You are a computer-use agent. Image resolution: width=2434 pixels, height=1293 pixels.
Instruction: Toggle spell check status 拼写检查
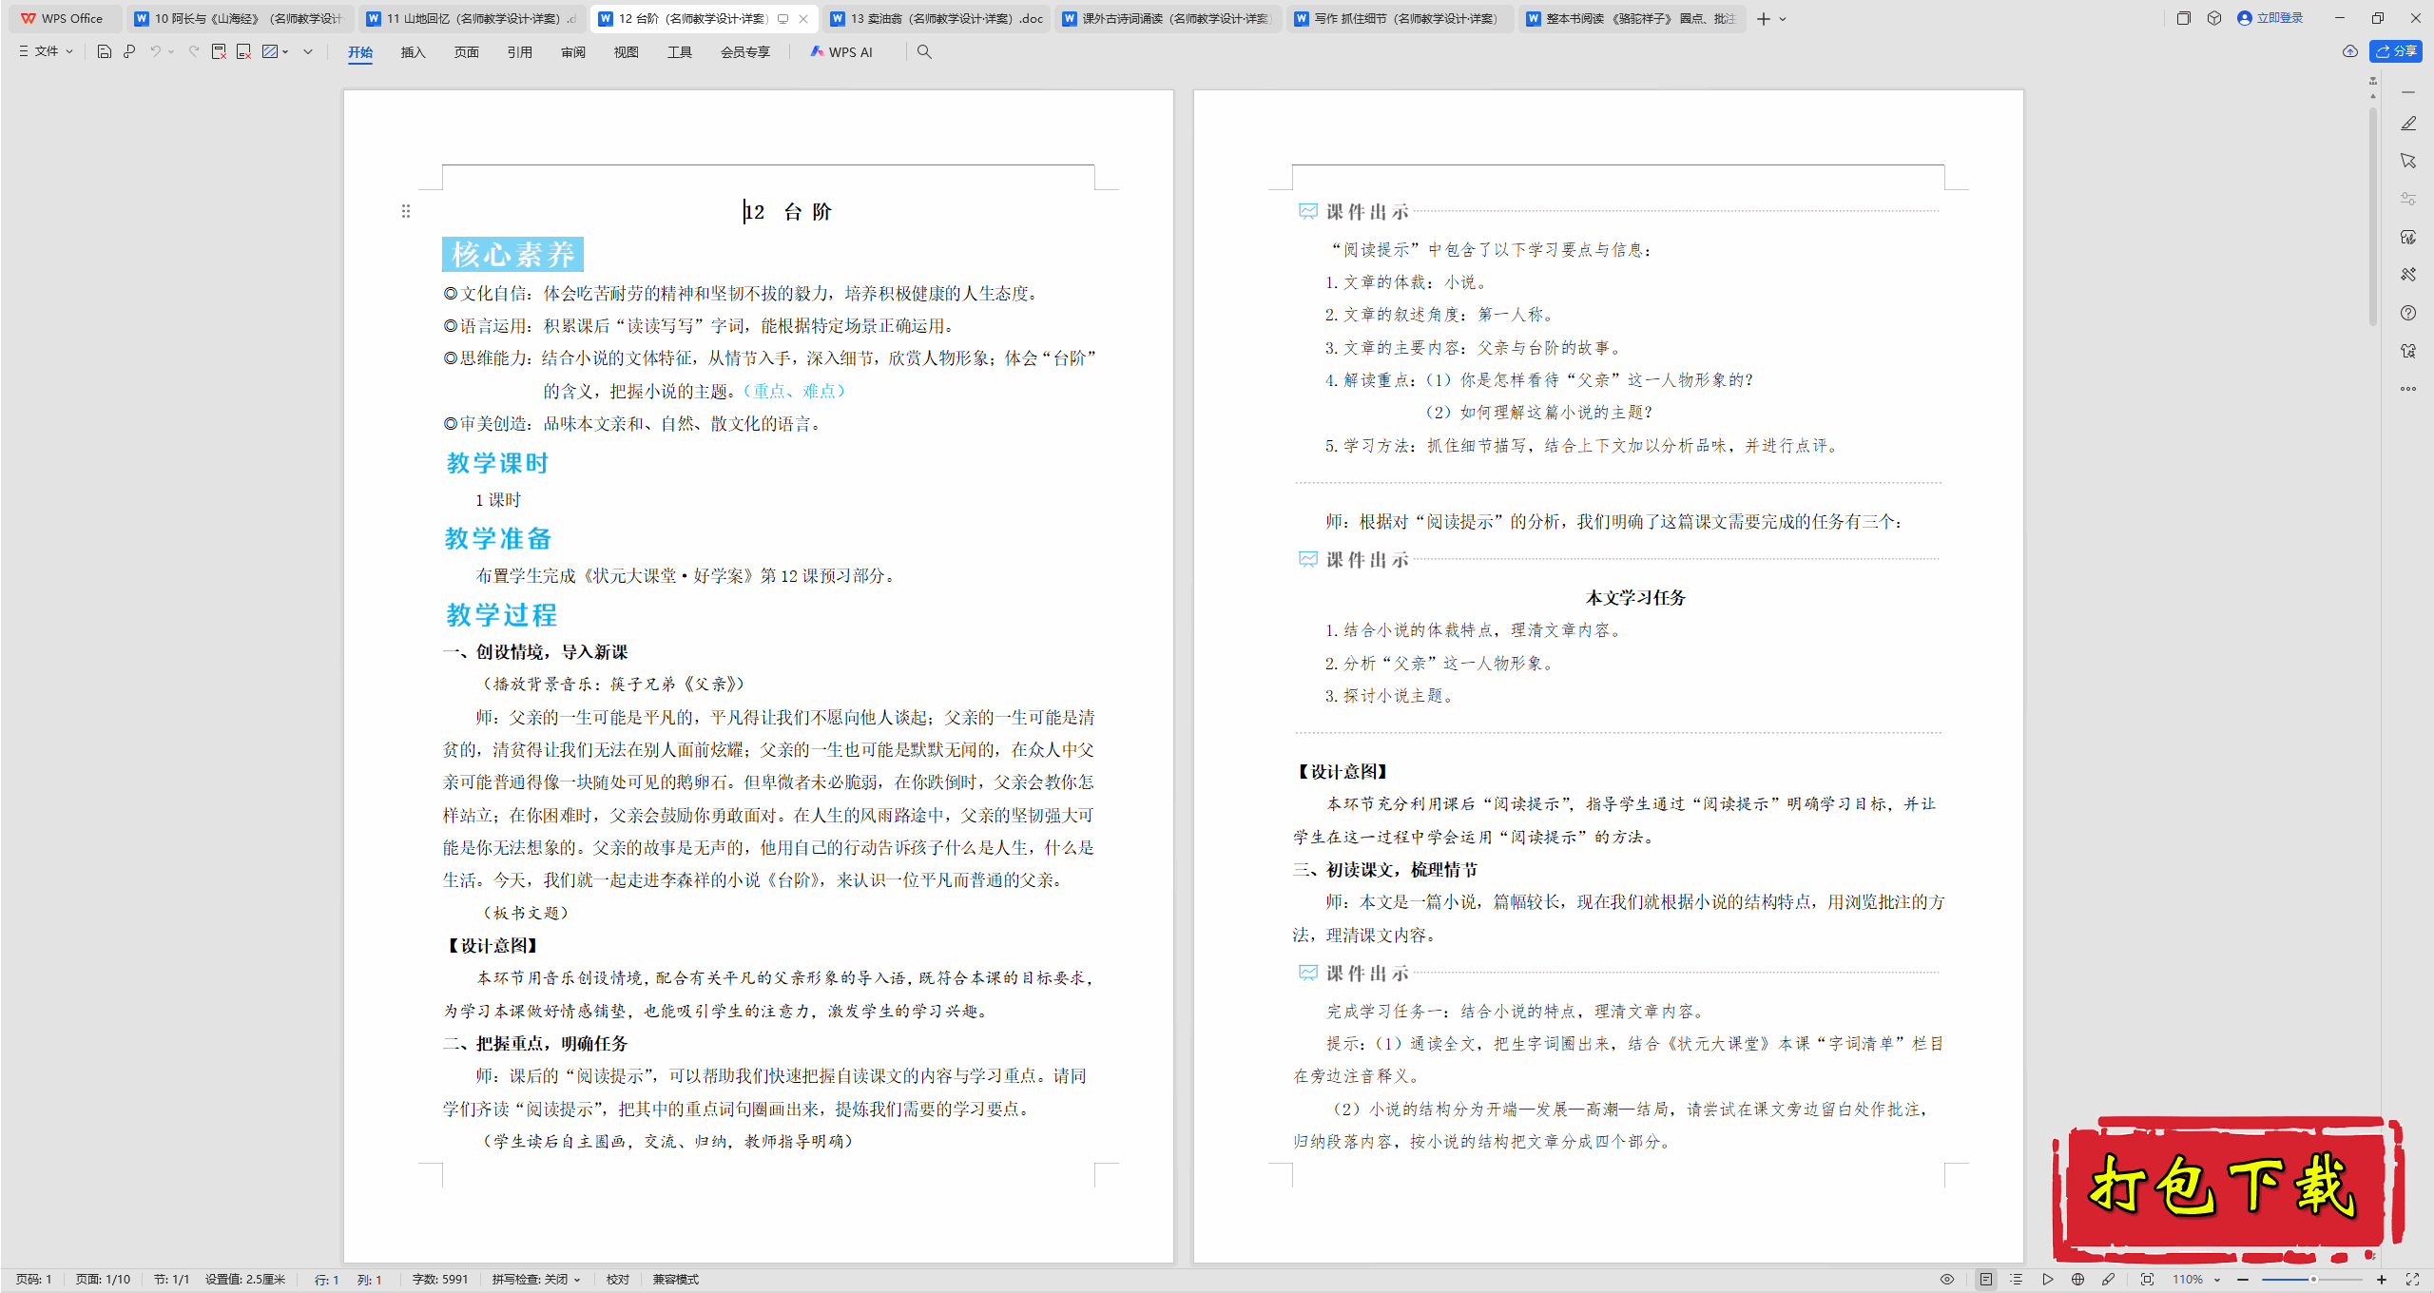point(530,1280)
